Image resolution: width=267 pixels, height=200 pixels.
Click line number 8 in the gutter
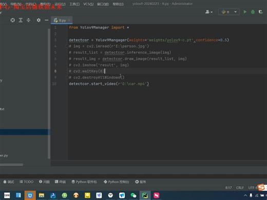click(55, 71)
